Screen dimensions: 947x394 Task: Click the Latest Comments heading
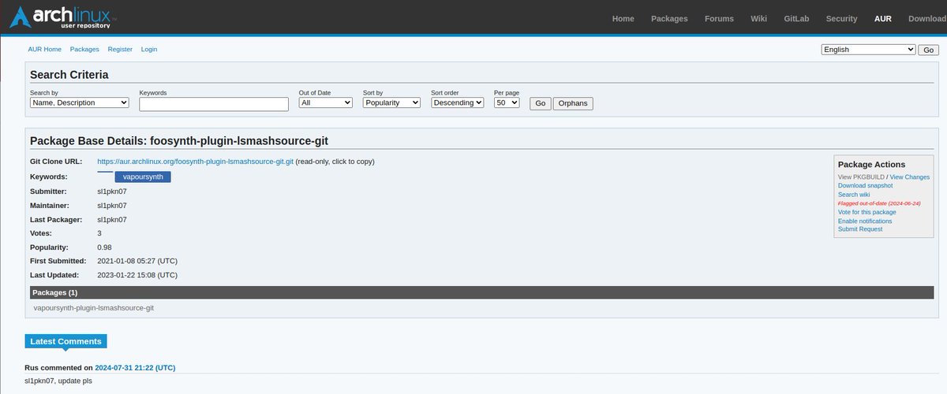point(66,341)
